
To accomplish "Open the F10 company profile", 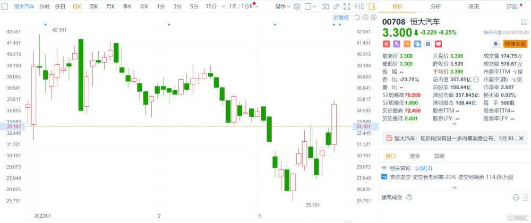I will click(359, 6).
